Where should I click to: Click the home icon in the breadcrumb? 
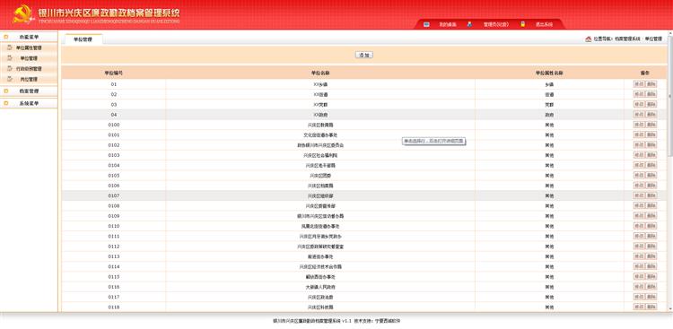pos(589,39)
